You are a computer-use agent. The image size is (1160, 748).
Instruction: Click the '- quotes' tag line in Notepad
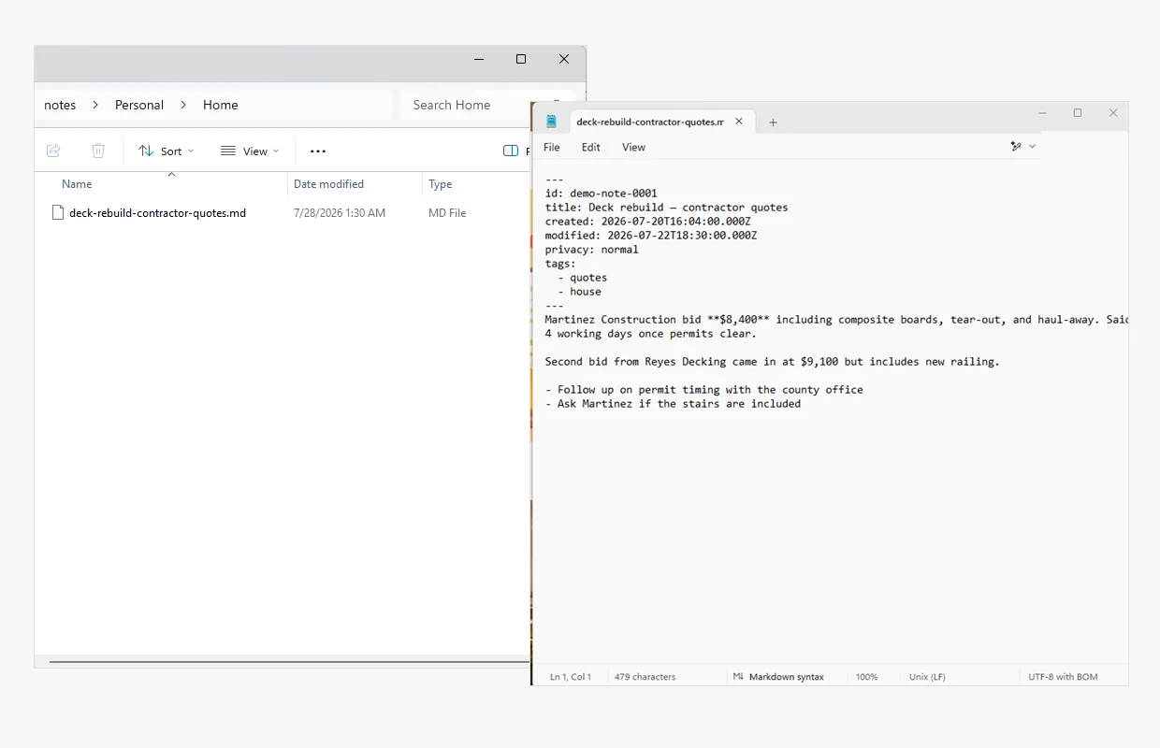click(x=583, y=278)
